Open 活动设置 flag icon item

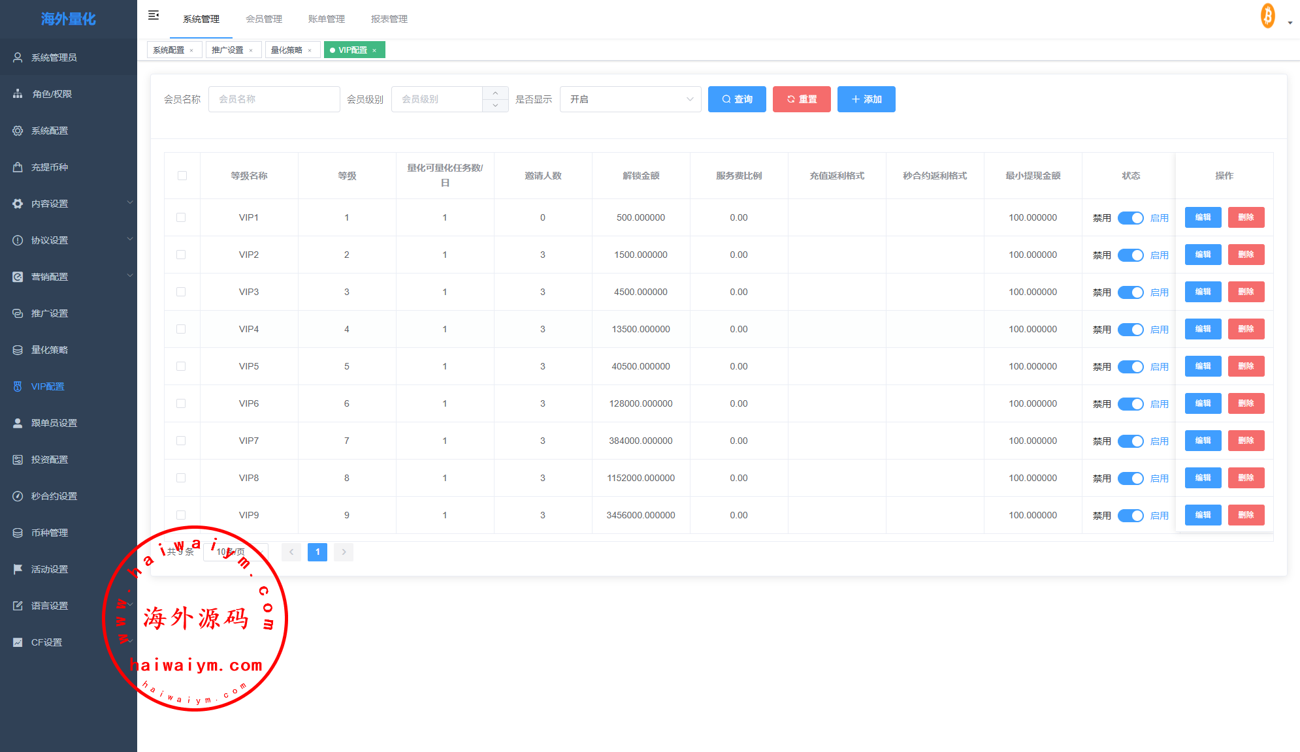point(18,569)
